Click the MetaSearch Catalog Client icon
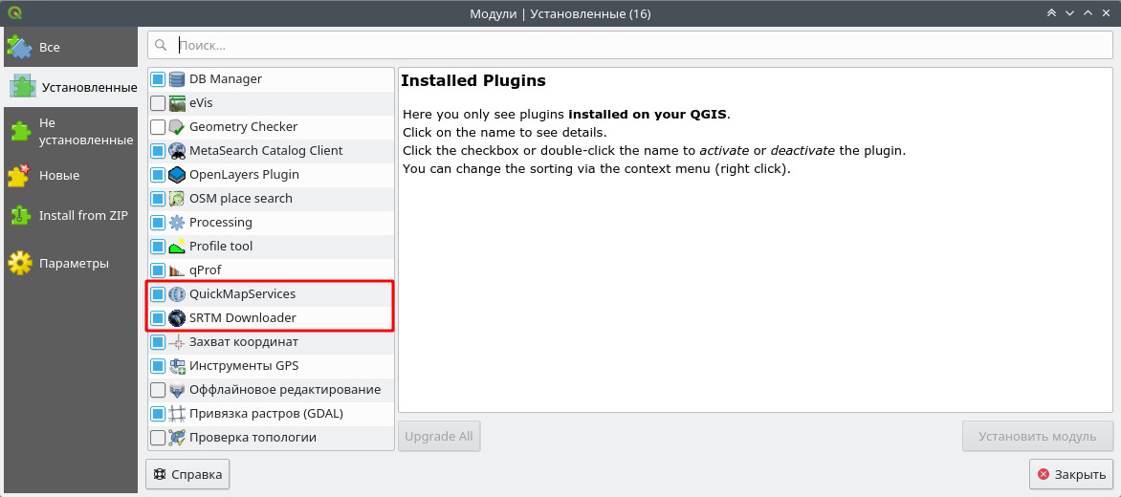The width and height of the screenshot is (1121, 497). point(177,151)
